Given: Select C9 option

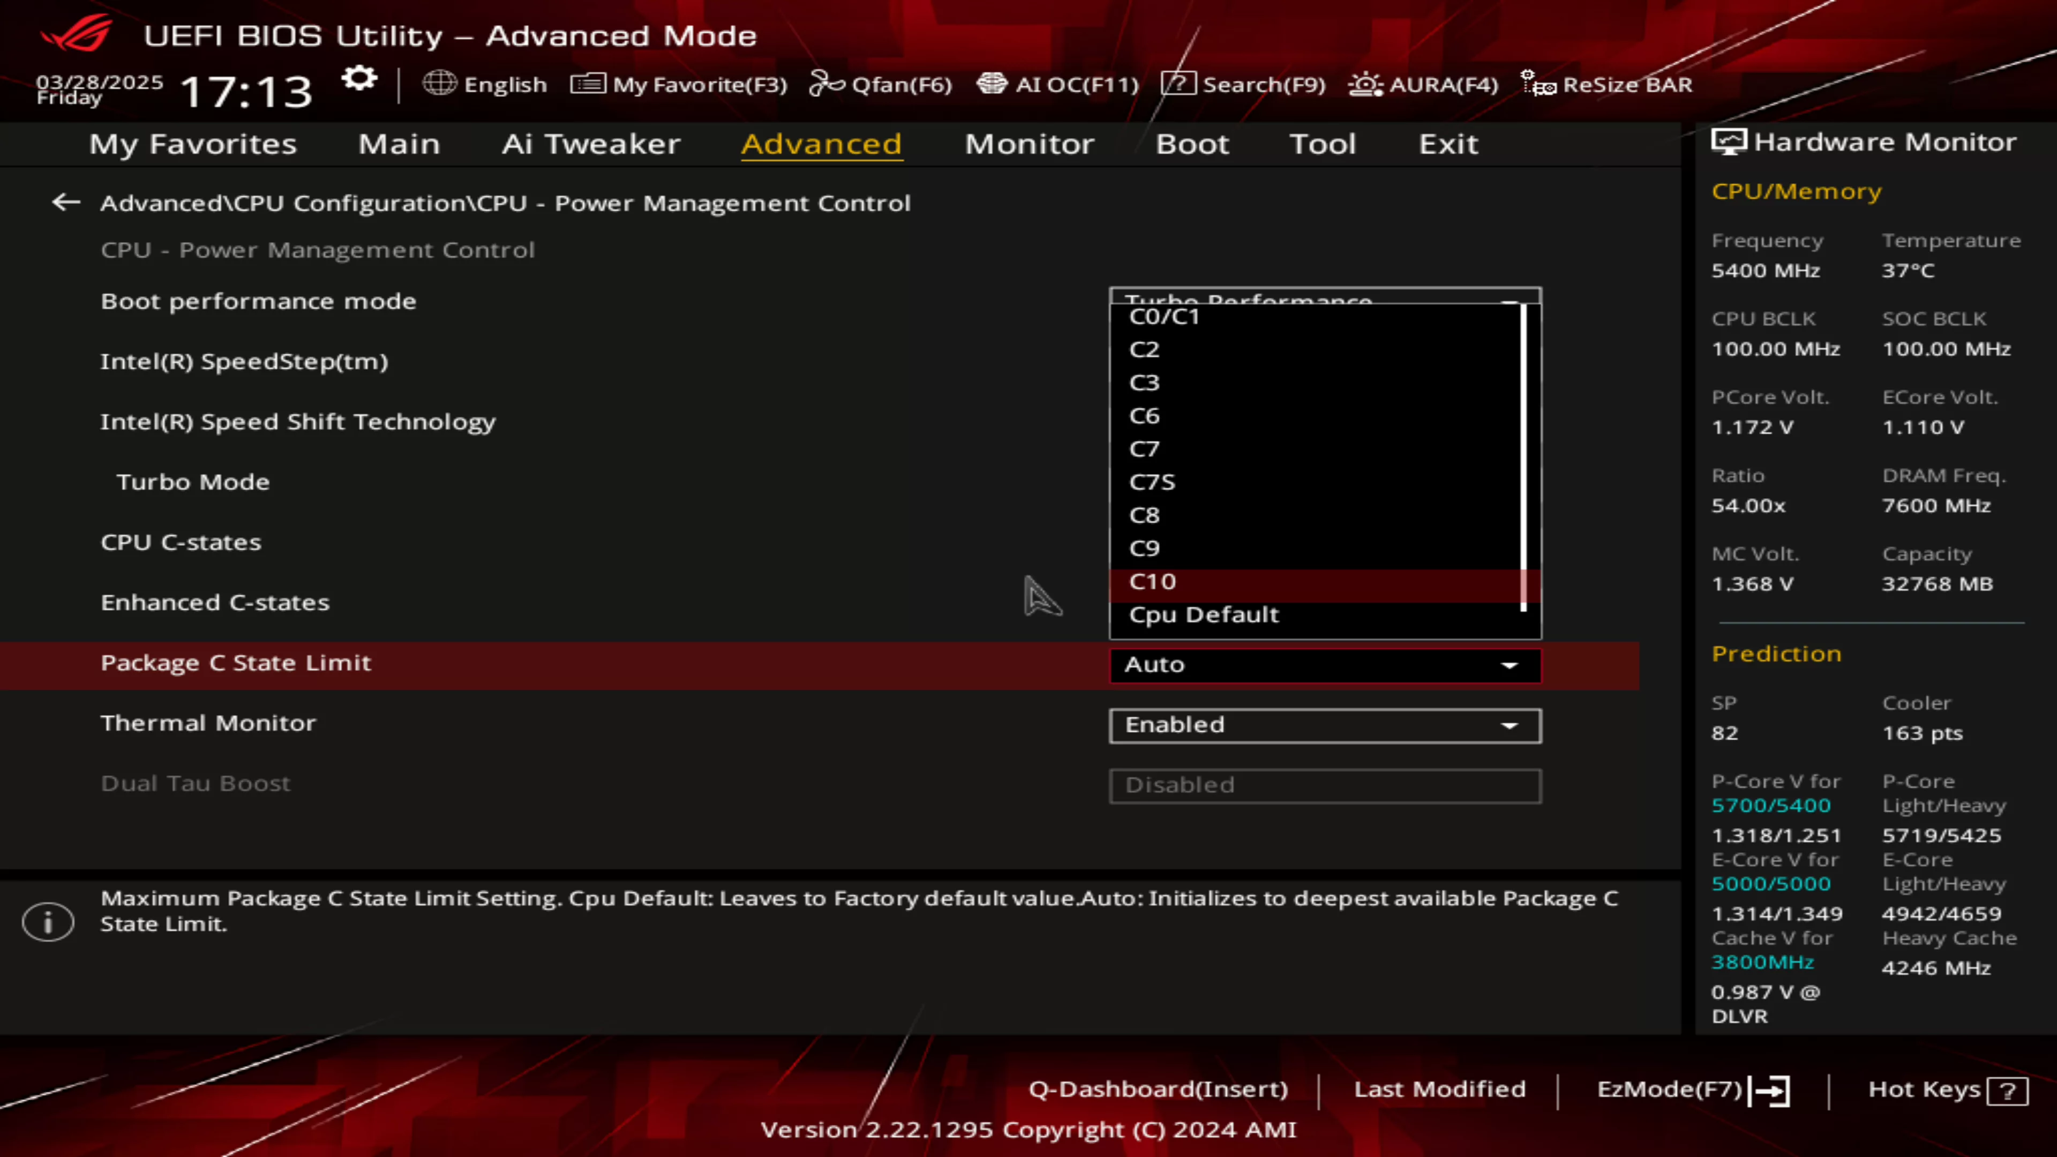Looking at the screenshot, I should pyautogui.click(x=1316, y=549).
